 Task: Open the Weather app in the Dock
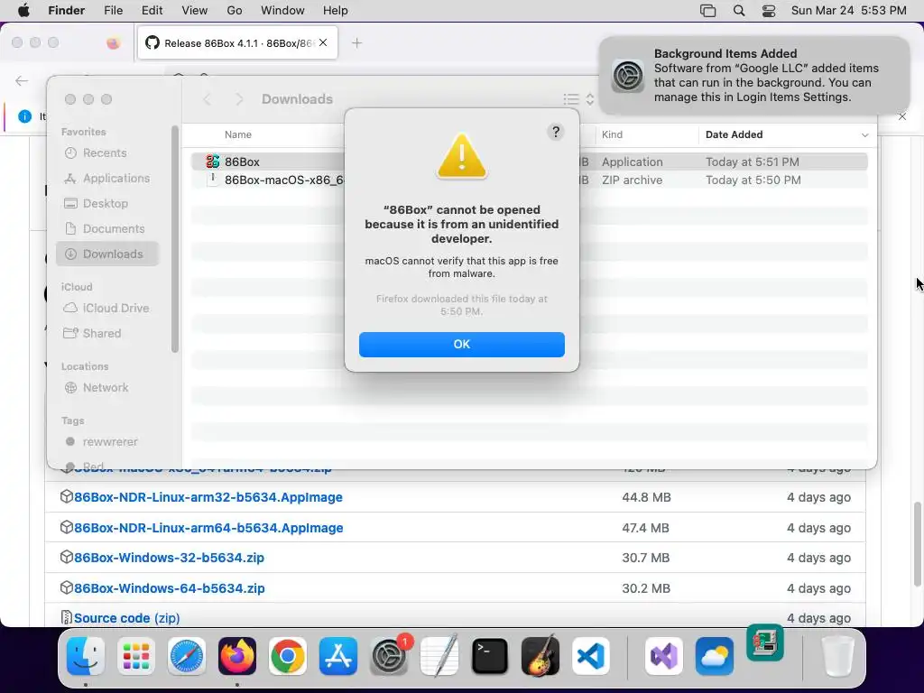click(715, 656)
